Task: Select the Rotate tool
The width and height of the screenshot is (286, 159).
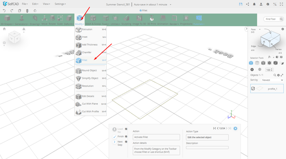Action: 52,20
